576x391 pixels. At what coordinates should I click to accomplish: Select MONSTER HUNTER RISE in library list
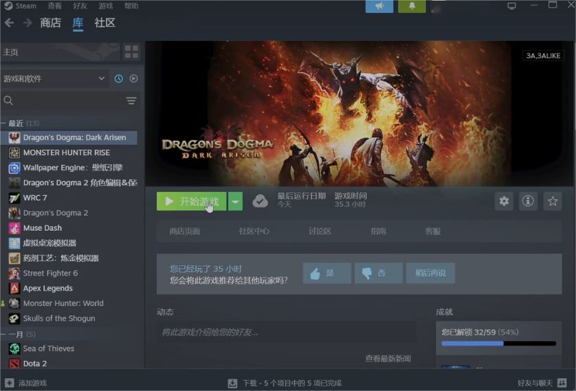point(66,153)
